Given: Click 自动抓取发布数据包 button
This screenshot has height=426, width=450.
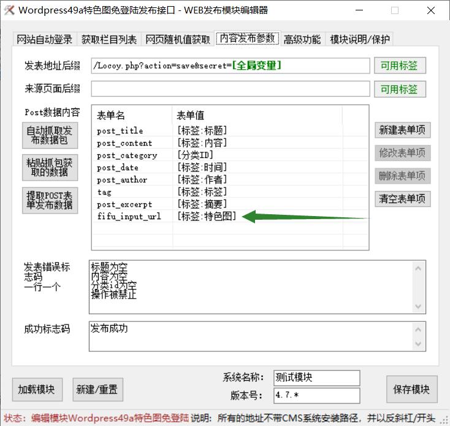Looking at the screenshot, I should [x=50, y=135].
